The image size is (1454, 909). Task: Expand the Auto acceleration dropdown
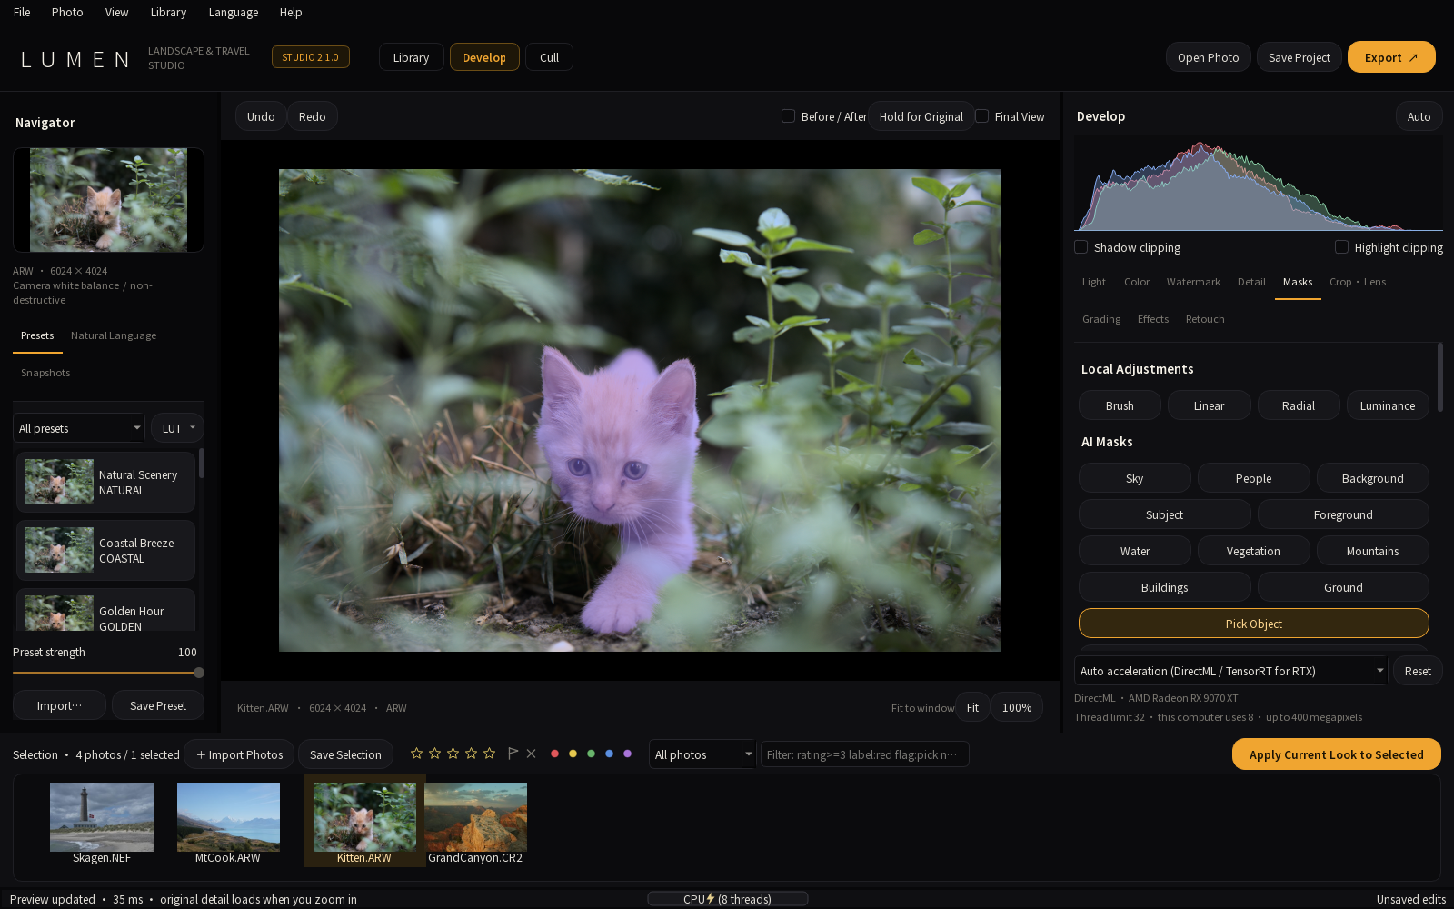(x=1230, y=671)
